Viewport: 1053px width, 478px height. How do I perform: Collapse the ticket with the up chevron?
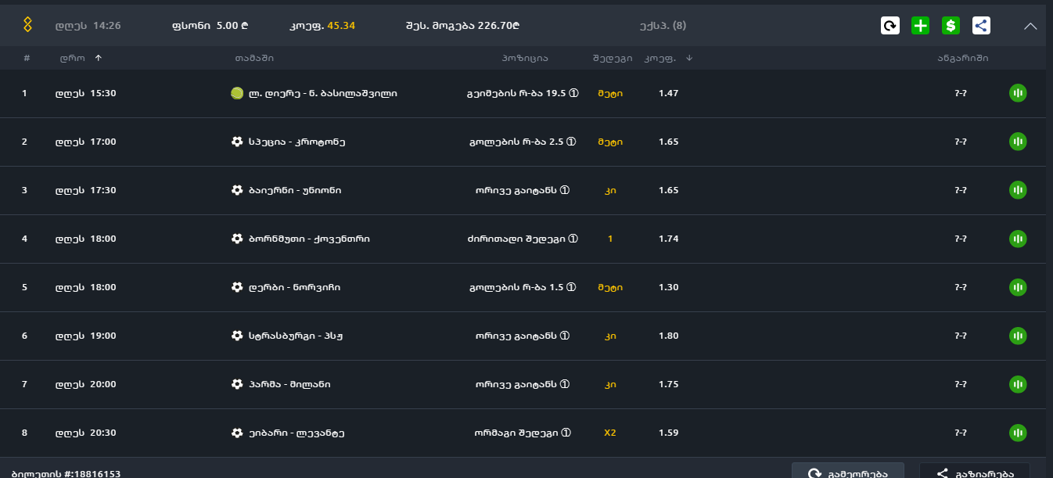pos(1030,26)
